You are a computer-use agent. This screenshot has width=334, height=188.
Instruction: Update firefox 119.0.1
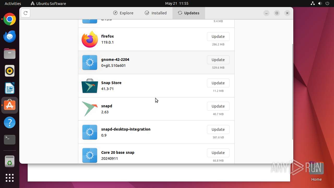(x=218, y=37)
